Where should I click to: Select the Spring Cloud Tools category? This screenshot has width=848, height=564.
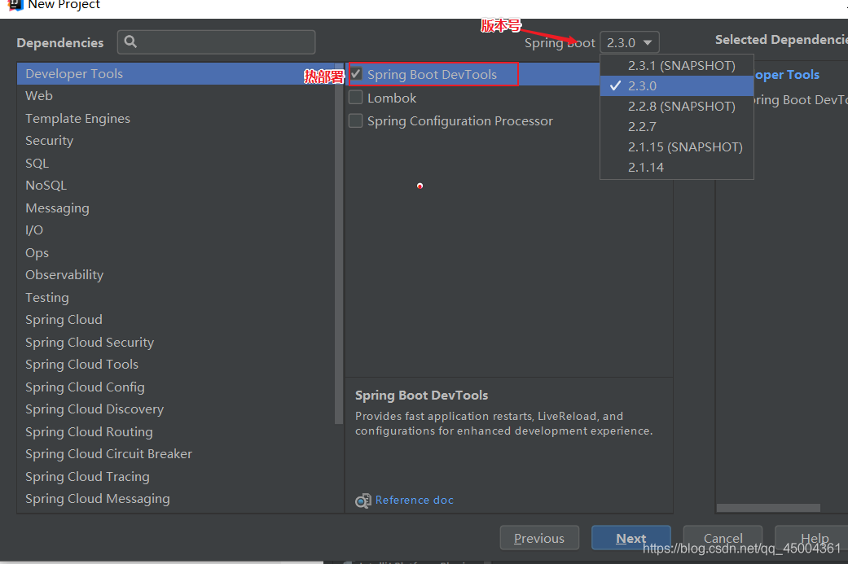tap(176, 365)
